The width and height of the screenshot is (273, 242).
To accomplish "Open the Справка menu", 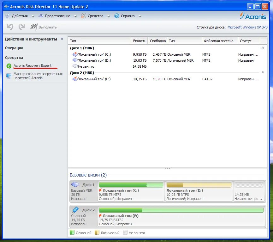I will (128, 16).
